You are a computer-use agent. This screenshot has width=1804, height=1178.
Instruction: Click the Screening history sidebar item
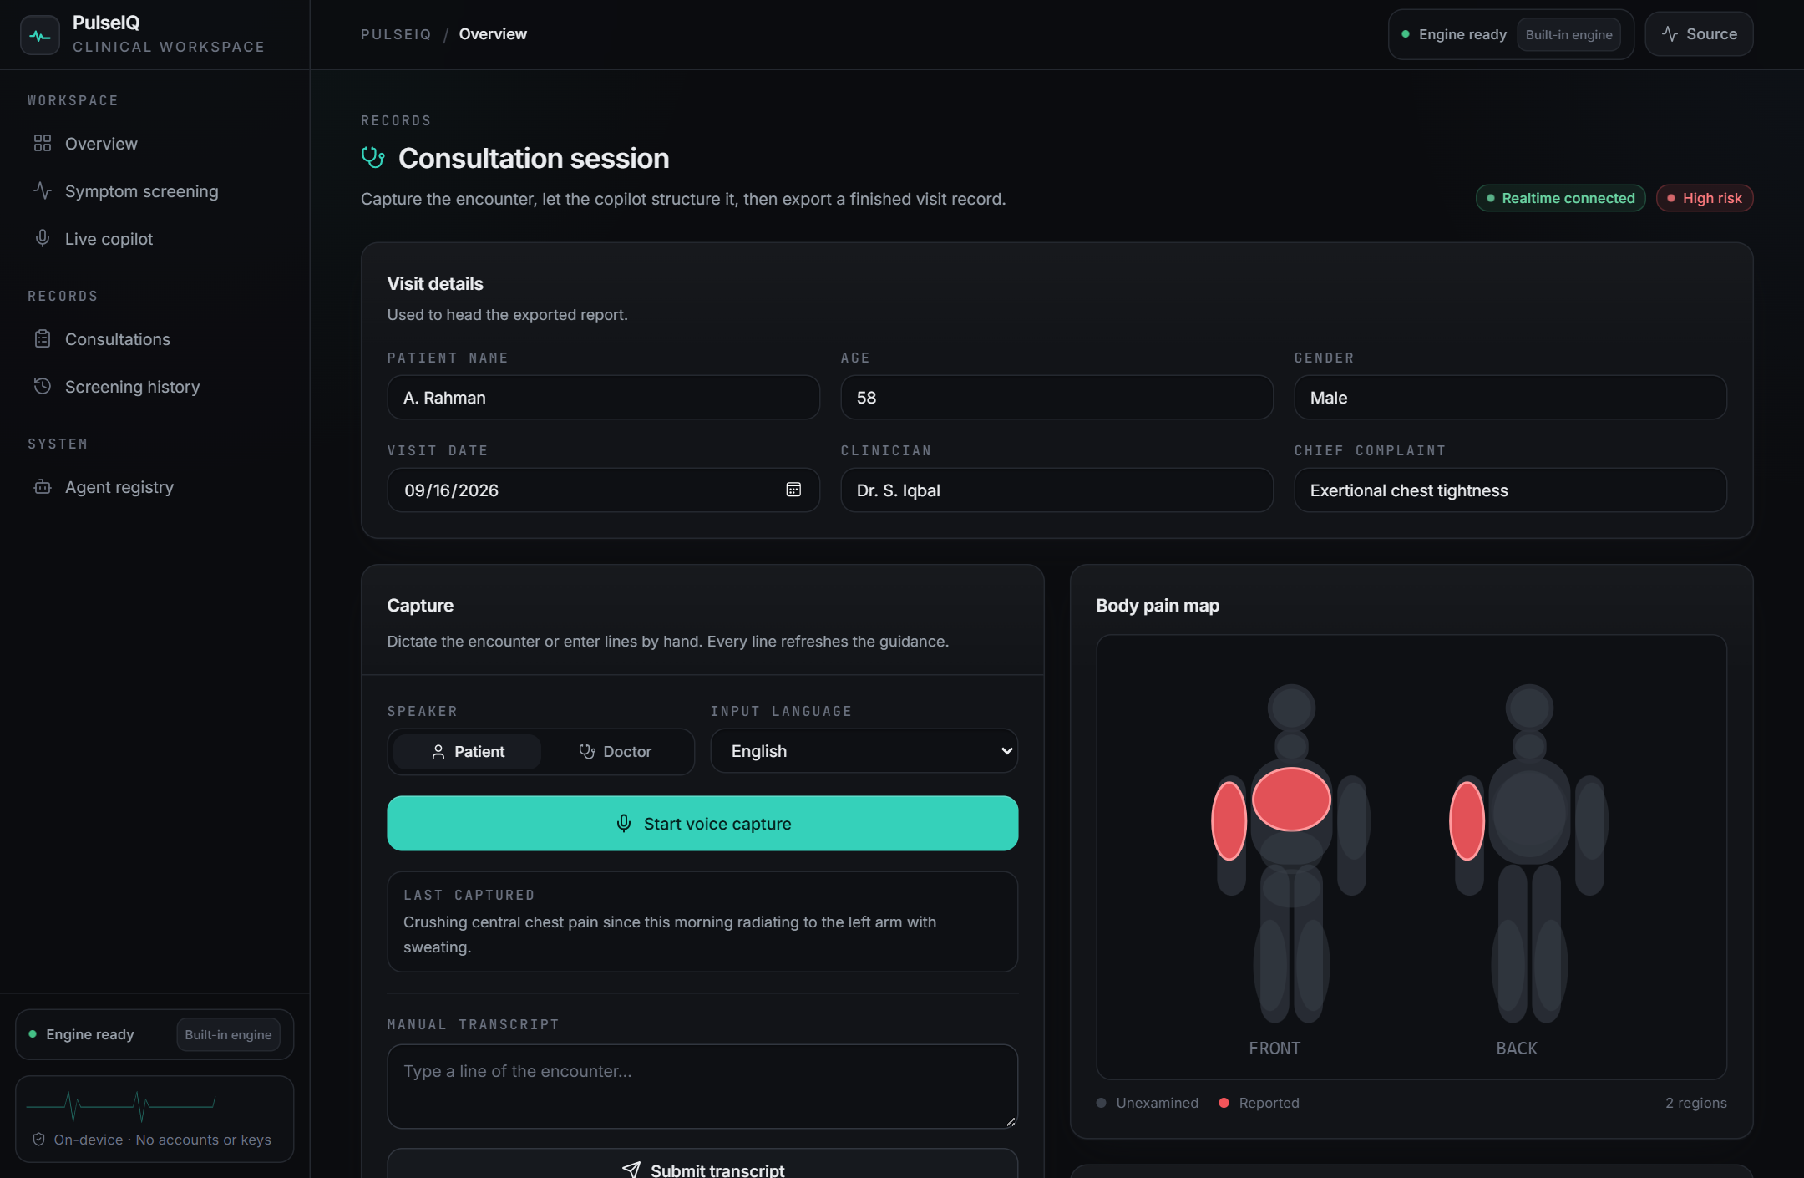tap(155, 387)
